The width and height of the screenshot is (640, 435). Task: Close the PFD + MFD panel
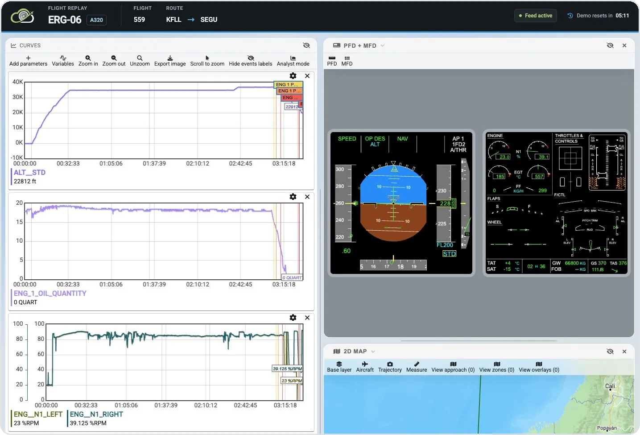[x=624, y=46]
